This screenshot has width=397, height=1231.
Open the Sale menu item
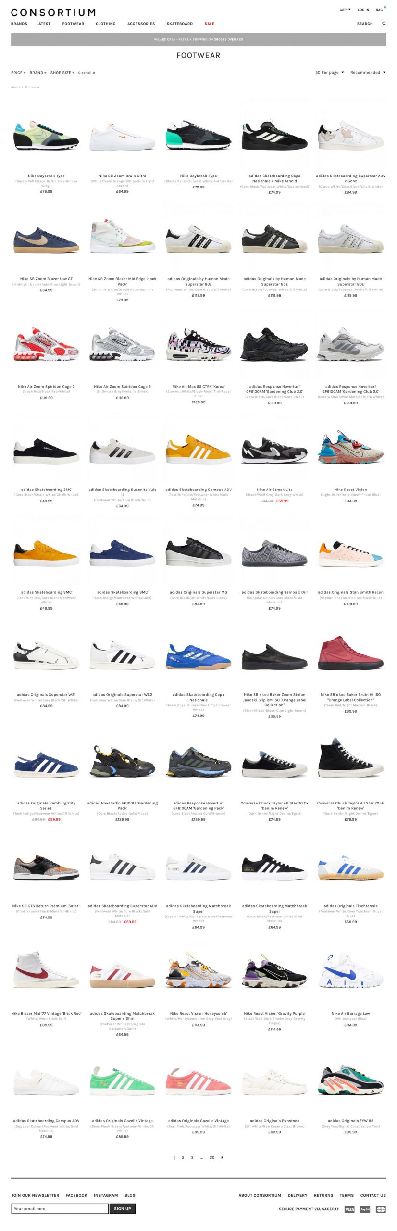coord(210,24)
